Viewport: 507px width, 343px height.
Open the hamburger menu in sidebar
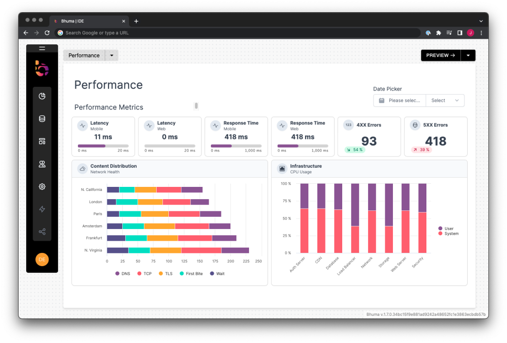tap(42, 48)
